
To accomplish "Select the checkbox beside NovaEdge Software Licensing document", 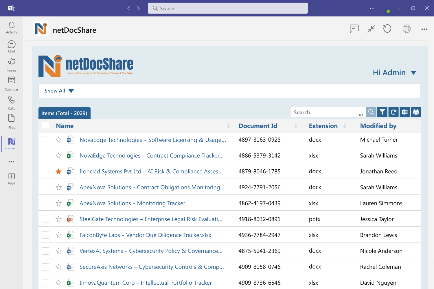I will 45,140.
